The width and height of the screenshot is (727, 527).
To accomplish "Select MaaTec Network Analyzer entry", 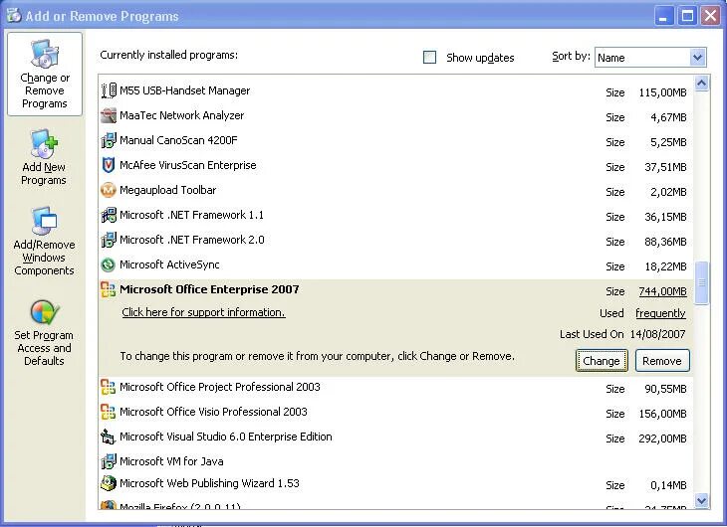I will tap(396, 115).
